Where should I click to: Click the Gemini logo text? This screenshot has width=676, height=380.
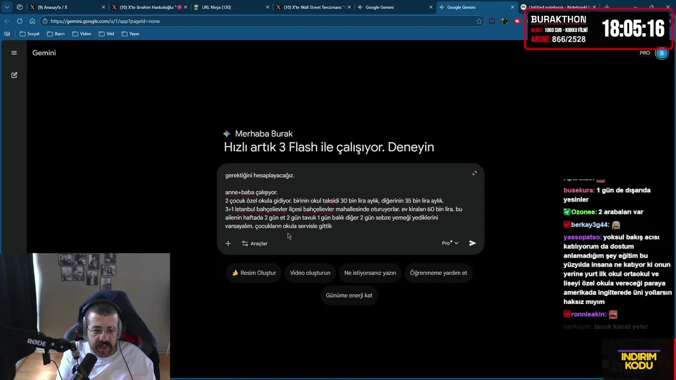click(44, 53)
